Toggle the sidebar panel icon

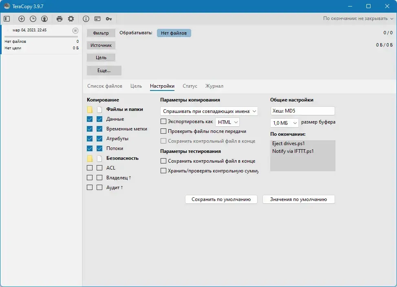(x=7, y=19)
